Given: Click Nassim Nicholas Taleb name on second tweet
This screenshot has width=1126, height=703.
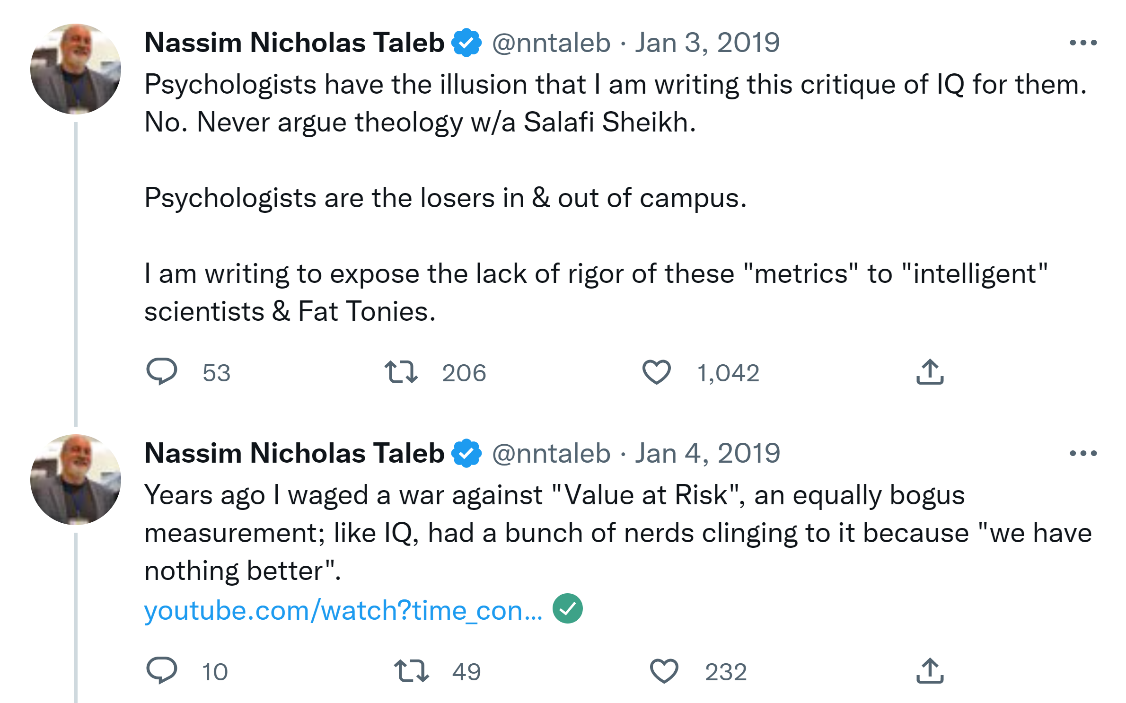Looking at the screenshot, I should tap(294, 453).
